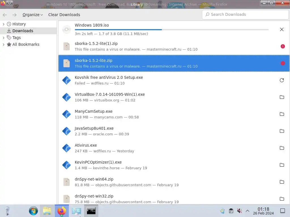Select All Bookmarks in the sidebar
This screenshot has width=290, height=217.
click(26, 44)
